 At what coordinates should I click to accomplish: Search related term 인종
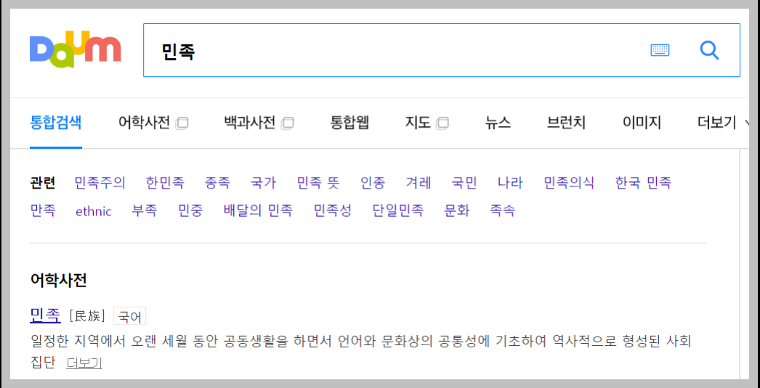coord(373,183)
